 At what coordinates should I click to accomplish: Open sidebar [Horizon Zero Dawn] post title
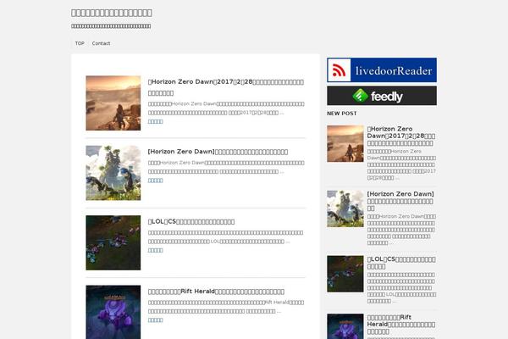pyautogui.click(x=400, y=201)
